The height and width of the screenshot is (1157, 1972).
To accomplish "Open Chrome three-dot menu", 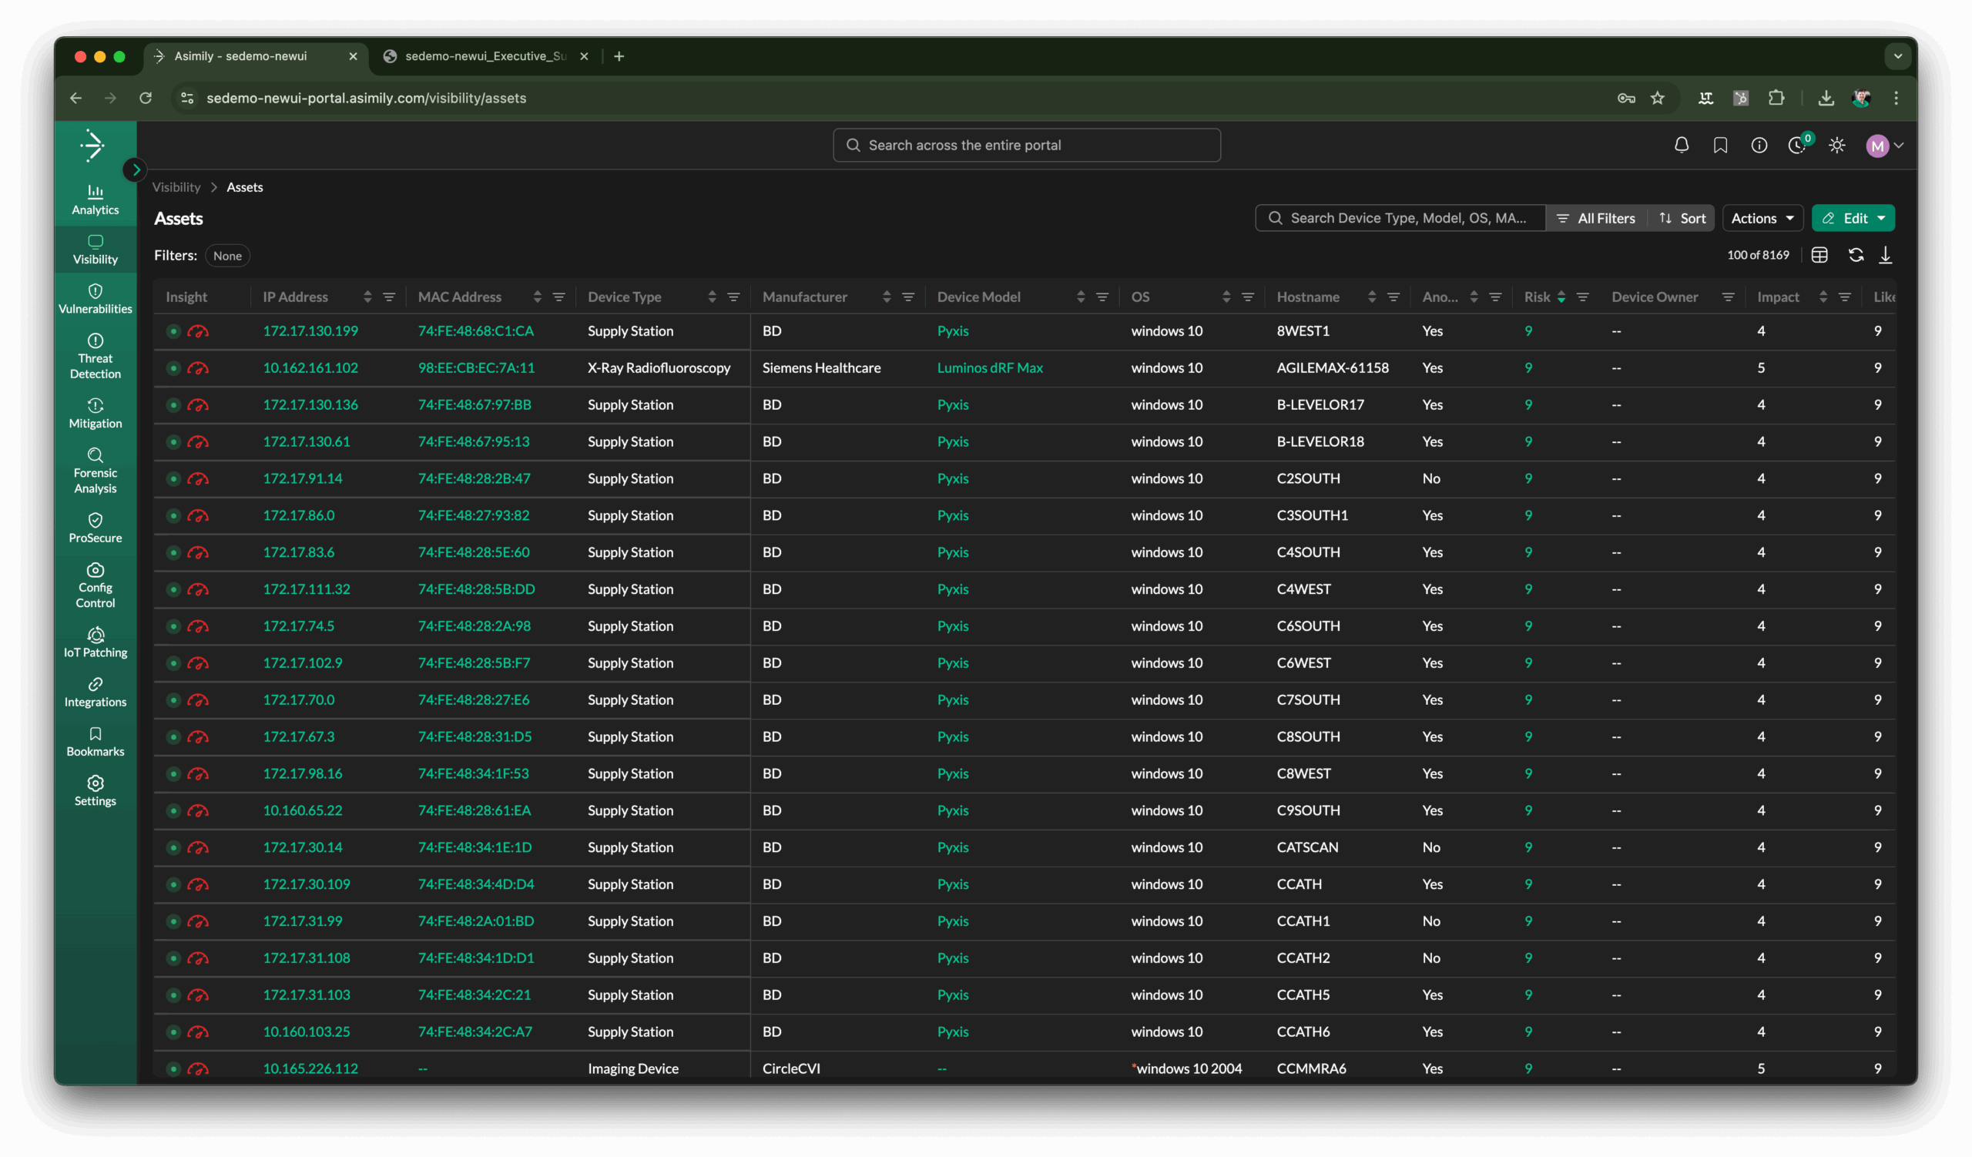I will [1896, 98].
